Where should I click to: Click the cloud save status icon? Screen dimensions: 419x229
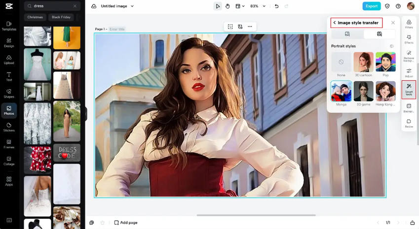tap(94, 6)
